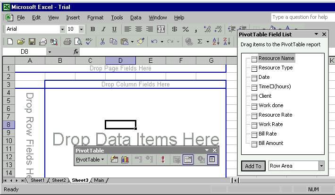Click the Currency style dollar icon
The width and height of the screenshot is (335, 195).
pos(175,29)
